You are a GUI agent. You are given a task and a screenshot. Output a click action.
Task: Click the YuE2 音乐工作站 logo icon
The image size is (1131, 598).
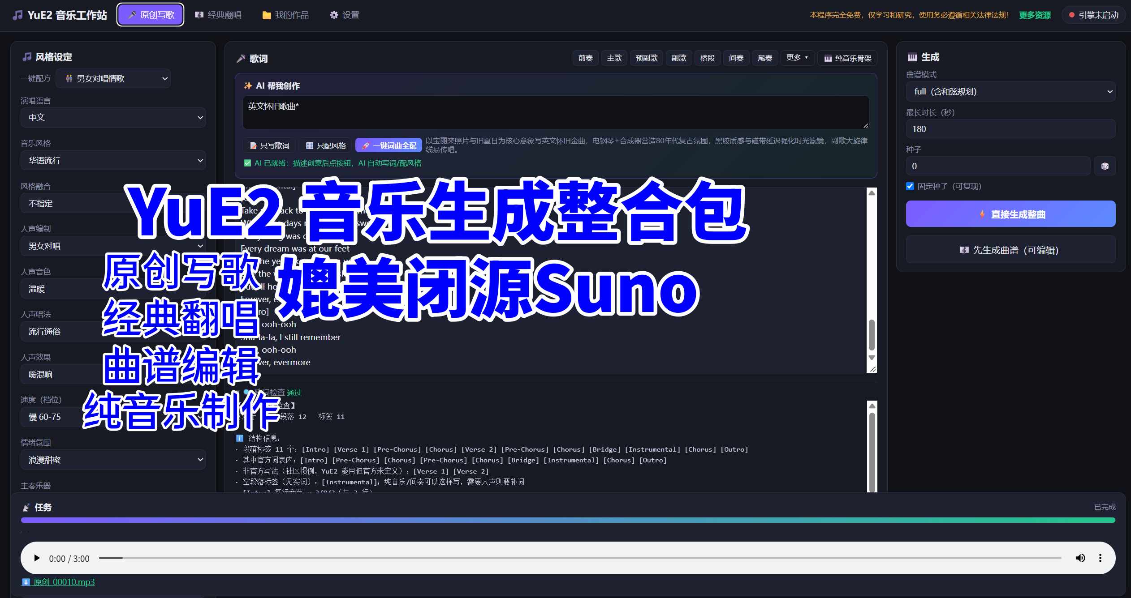(x=17, y=15)
